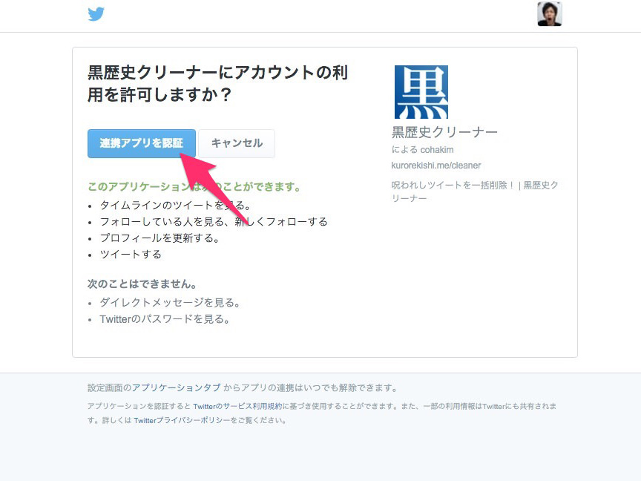Click the 呪われしツイートを一括削除 description

pos(475,192)
